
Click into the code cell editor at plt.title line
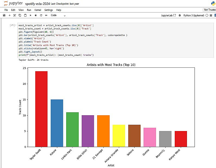(x=48, y=45)
